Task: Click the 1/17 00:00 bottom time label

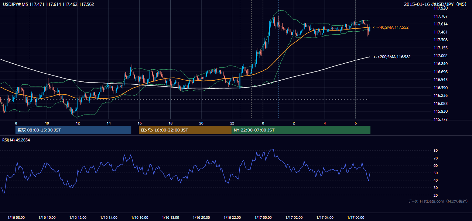Action: [263, 218]
